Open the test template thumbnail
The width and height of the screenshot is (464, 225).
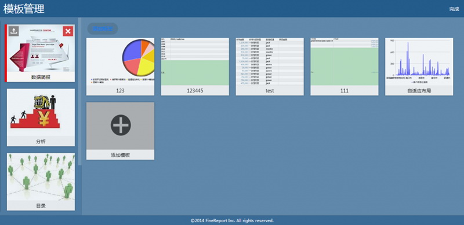coord(270,67)
